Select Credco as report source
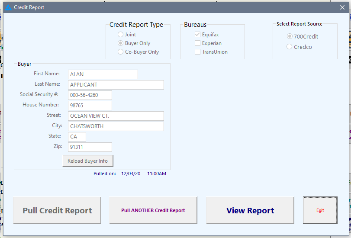 [x=290, y=47]
